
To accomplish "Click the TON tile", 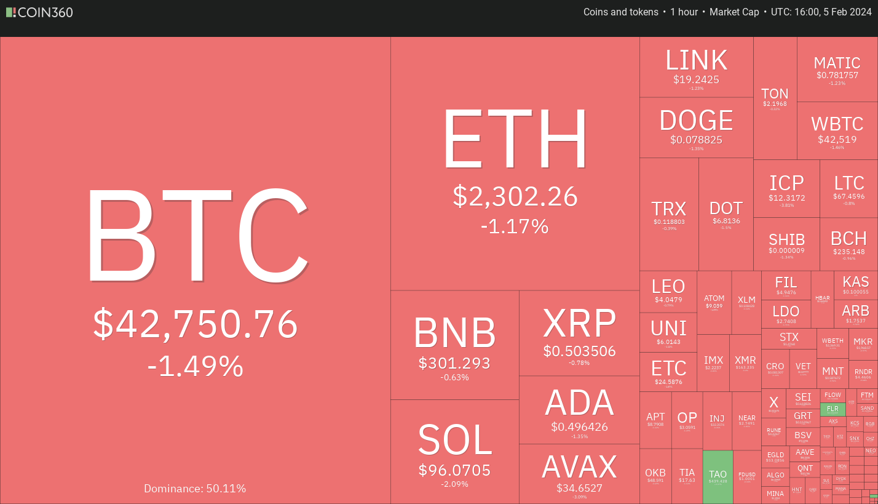I will [x=775, y=98].
